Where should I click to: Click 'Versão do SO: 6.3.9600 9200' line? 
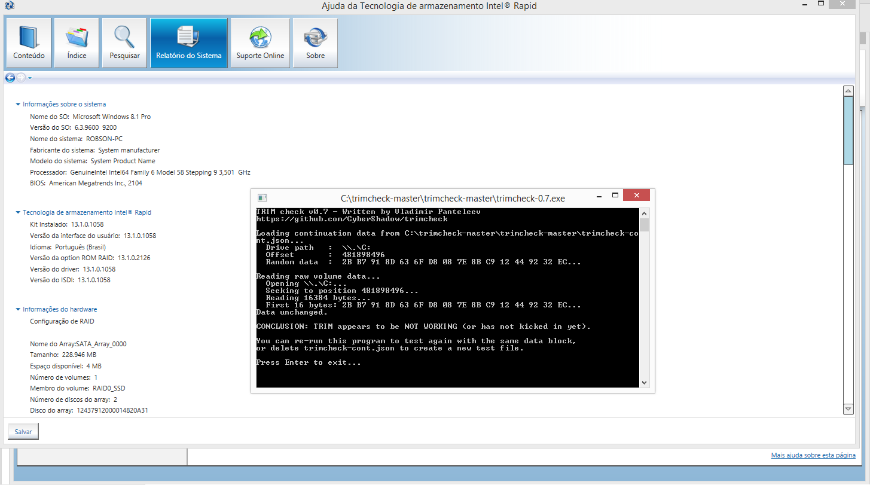(74, 127)
